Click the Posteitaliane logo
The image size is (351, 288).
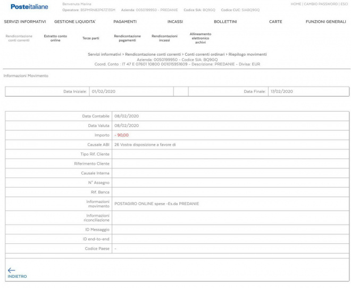point(29,6)
